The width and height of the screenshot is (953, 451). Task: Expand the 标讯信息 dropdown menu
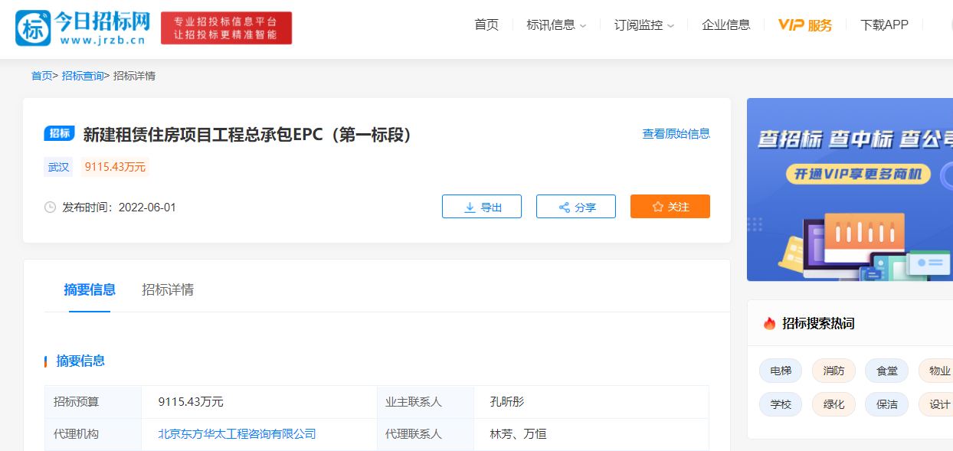click(x=553, y=25)
